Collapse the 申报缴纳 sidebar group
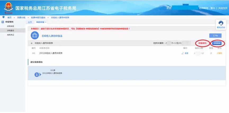Image resolution: width=229 pixels, height=113 pixels. [9, 22]
